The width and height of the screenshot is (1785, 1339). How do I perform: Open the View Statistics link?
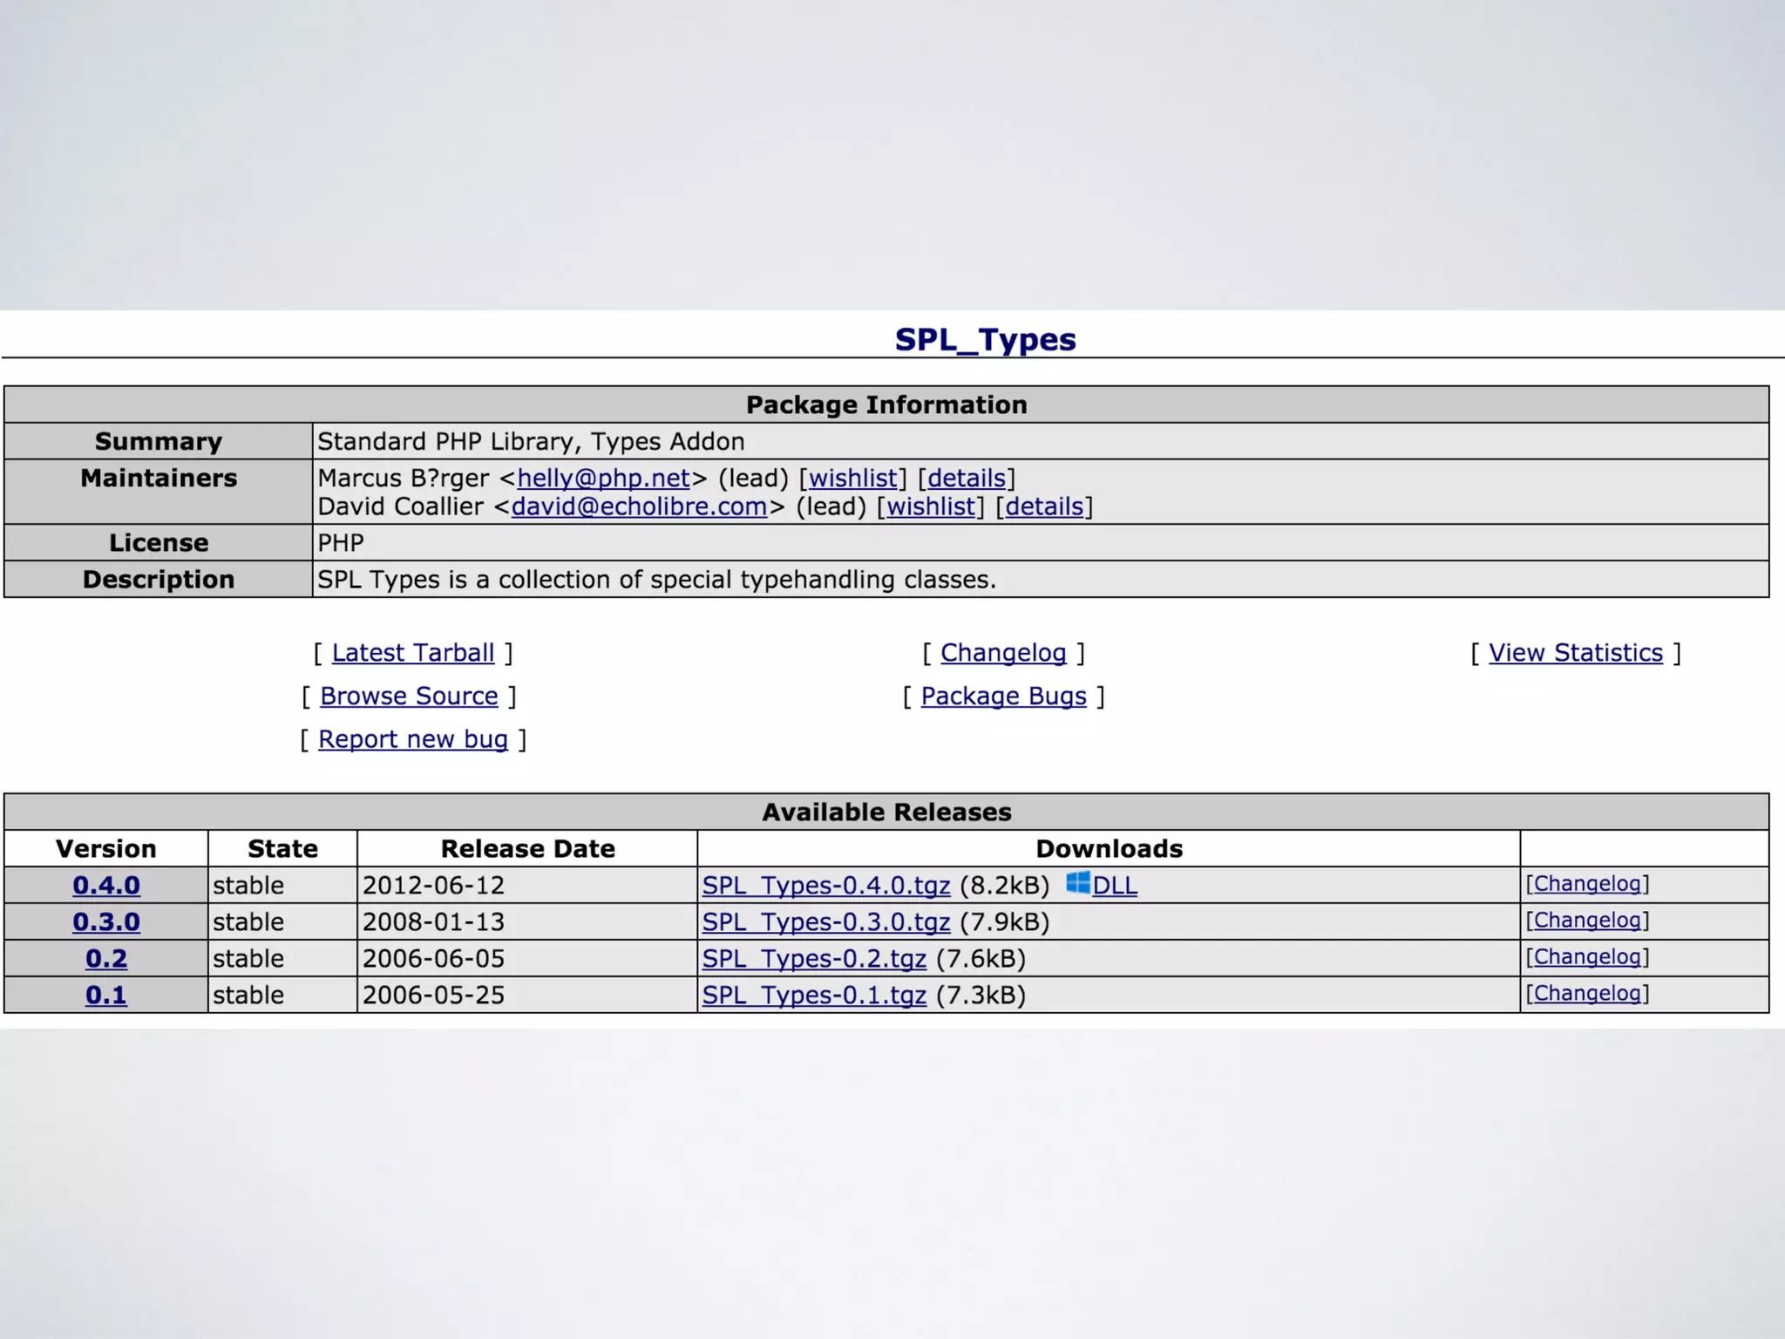[1575, 653]
